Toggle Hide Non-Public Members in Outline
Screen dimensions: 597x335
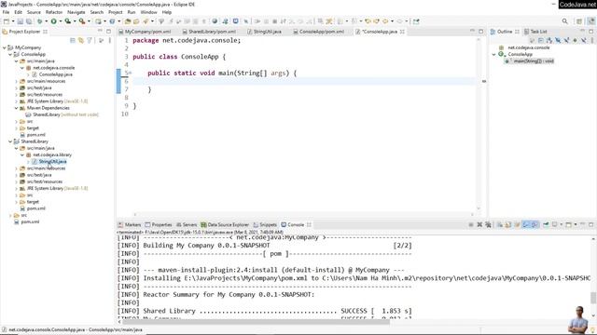coord(575,40)
